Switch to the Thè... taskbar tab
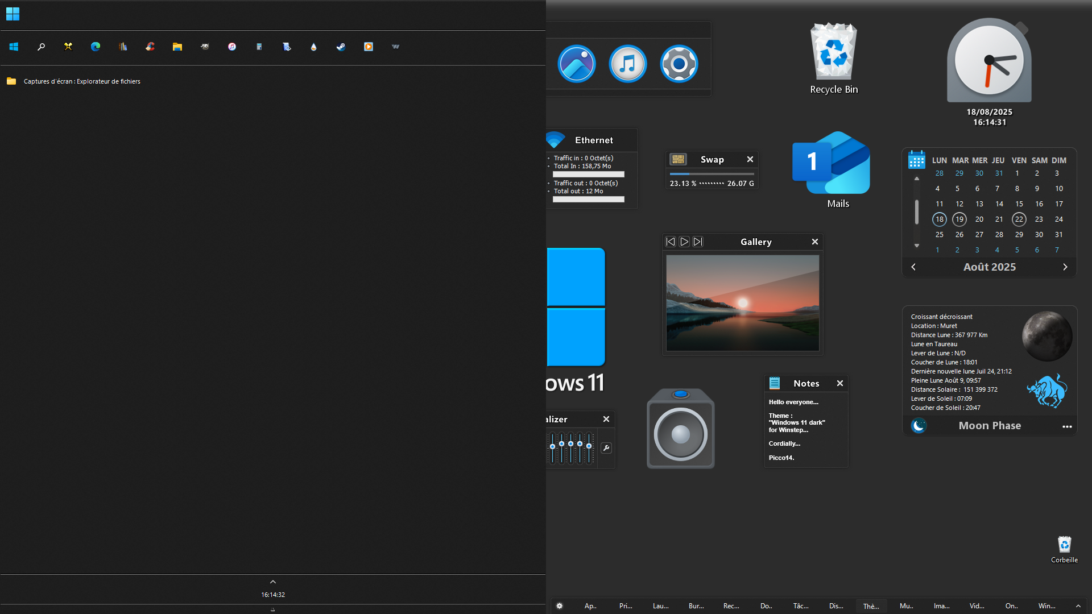Viewport: 1092px width, 614px height. pos(871,606)
